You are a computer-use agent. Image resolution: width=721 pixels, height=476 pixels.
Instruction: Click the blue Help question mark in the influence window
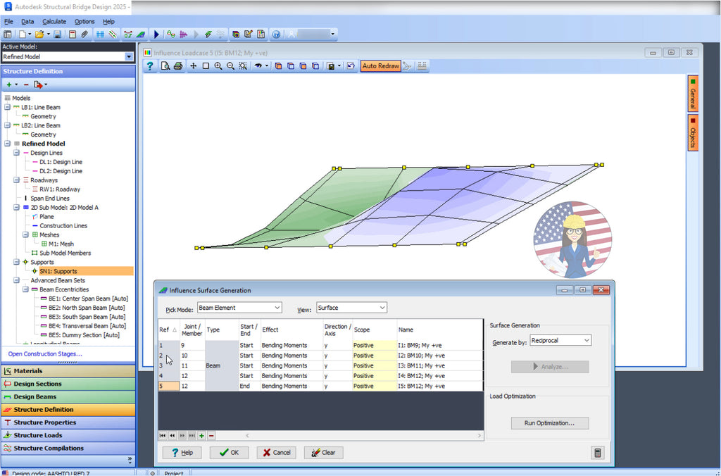[150, 65]
